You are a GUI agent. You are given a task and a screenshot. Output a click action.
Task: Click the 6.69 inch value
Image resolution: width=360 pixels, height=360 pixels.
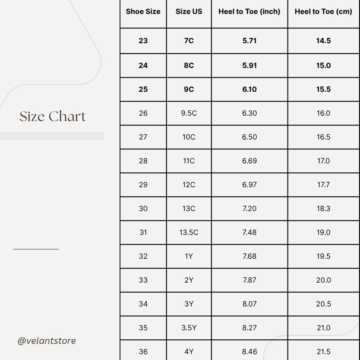click(249, 161)
